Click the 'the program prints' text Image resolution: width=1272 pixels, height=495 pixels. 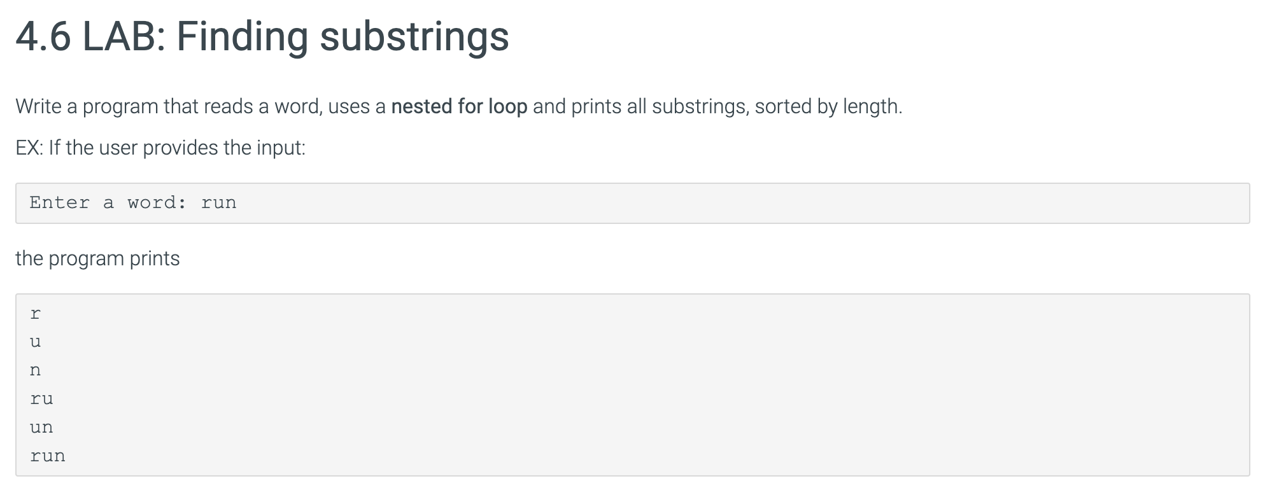pyautogui.click(x=97, y=258)
